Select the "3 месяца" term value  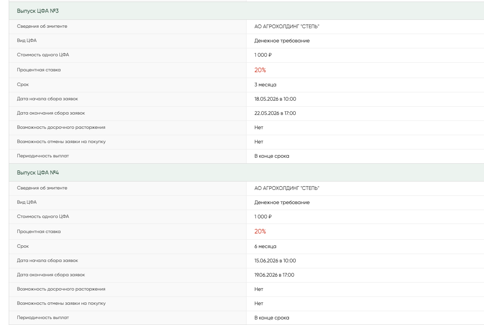click(x=265, y=85)
